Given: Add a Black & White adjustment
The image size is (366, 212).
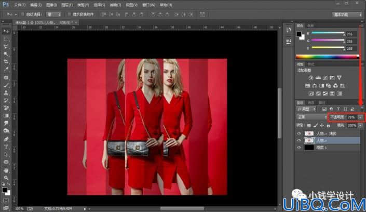Looking at the screenshot, I should click(x=322, y=86).
